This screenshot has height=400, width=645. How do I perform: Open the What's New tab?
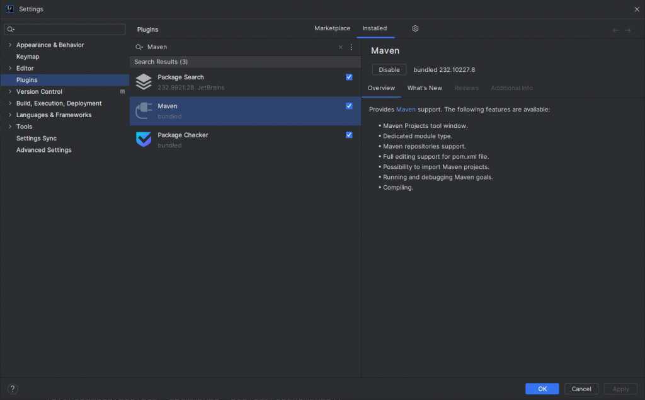[425, 88]
